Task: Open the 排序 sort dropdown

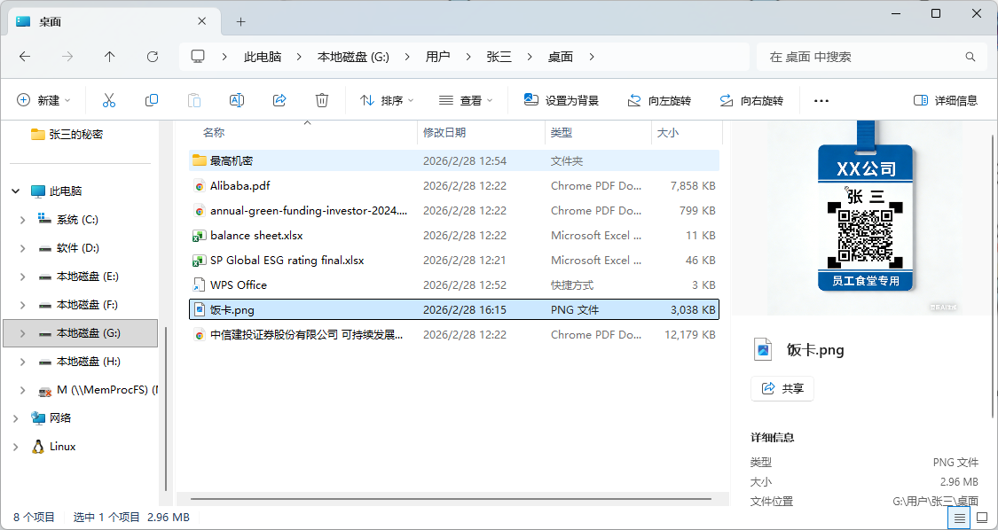Action: 386,100
